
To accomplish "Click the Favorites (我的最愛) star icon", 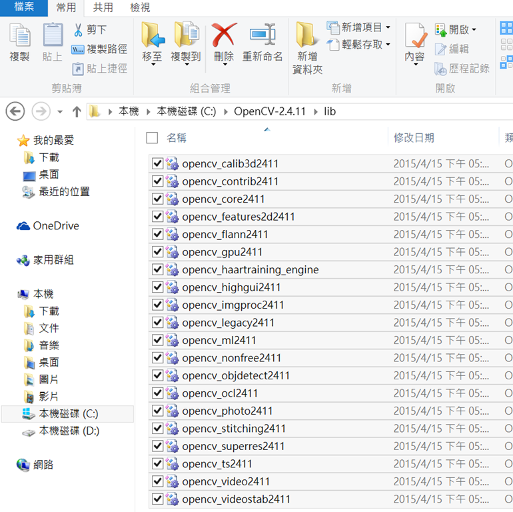I will click(x=23, y=141).
